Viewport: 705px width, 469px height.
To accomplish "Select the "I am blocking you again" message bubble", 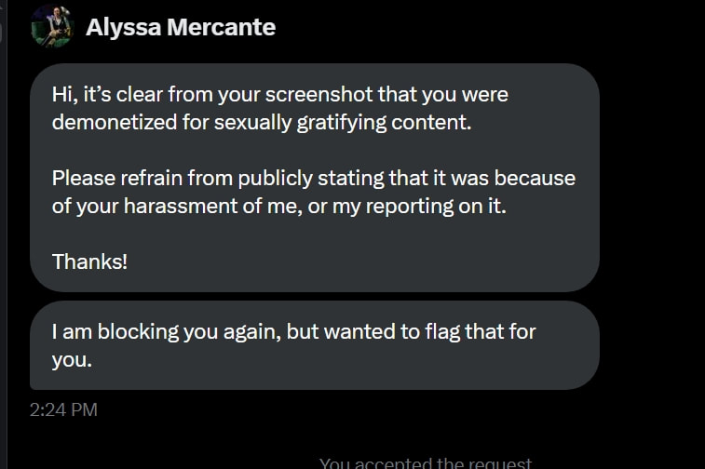I will pos(314,345).
